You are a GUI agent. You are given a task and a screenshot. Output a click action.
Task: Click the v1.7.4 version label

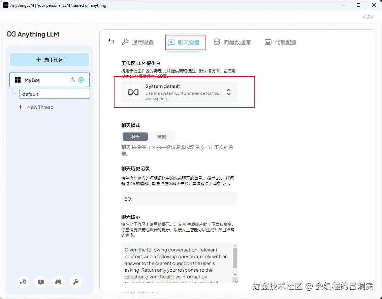coord(368,17)
